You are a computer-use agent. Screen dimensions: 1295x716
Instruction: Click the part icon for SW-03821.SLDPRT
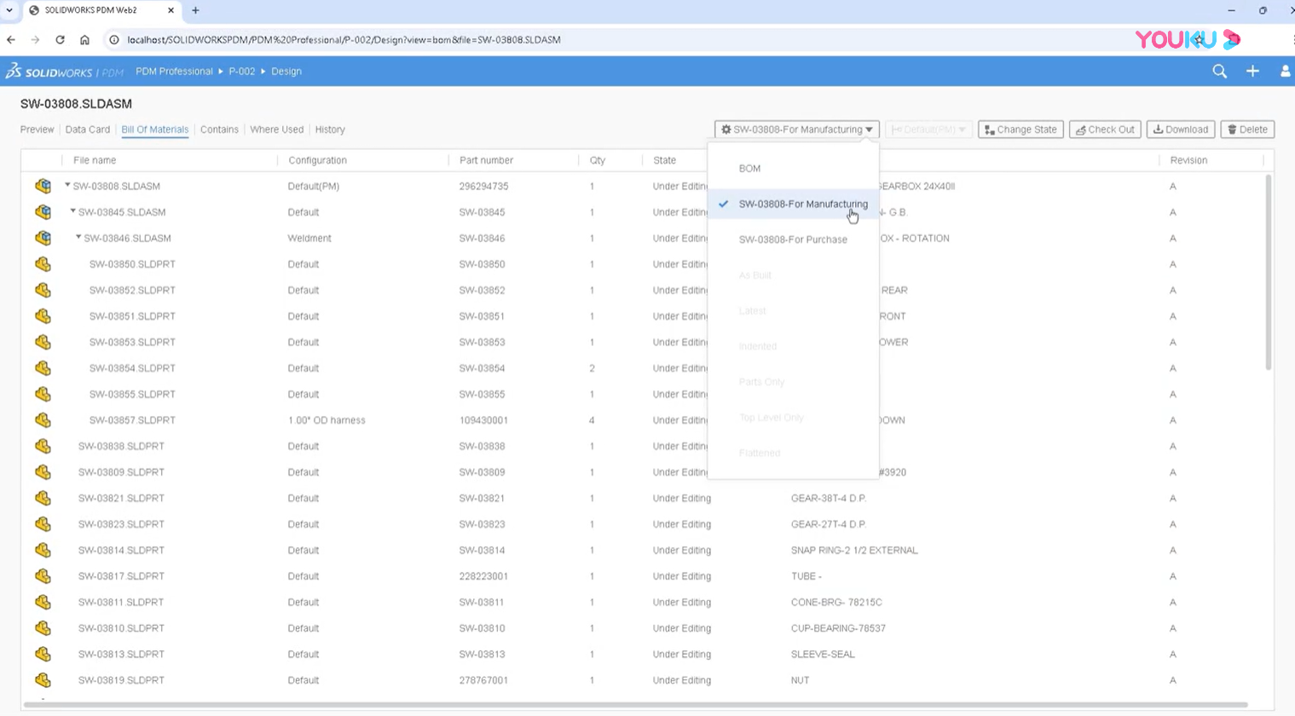click(x=43, y=498)
